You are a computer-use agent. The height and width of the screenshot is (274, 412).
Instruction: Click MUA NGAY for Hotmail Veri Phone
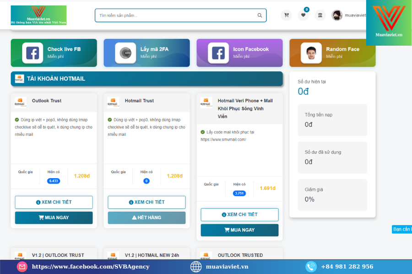(239, 230)
